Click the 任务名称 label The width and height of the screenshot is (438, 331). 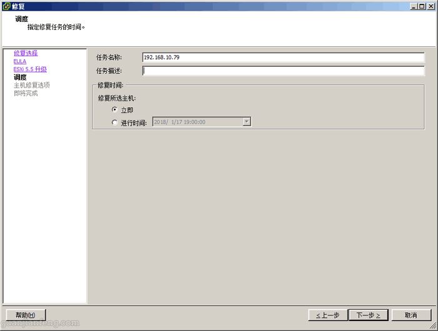point(109,57)
